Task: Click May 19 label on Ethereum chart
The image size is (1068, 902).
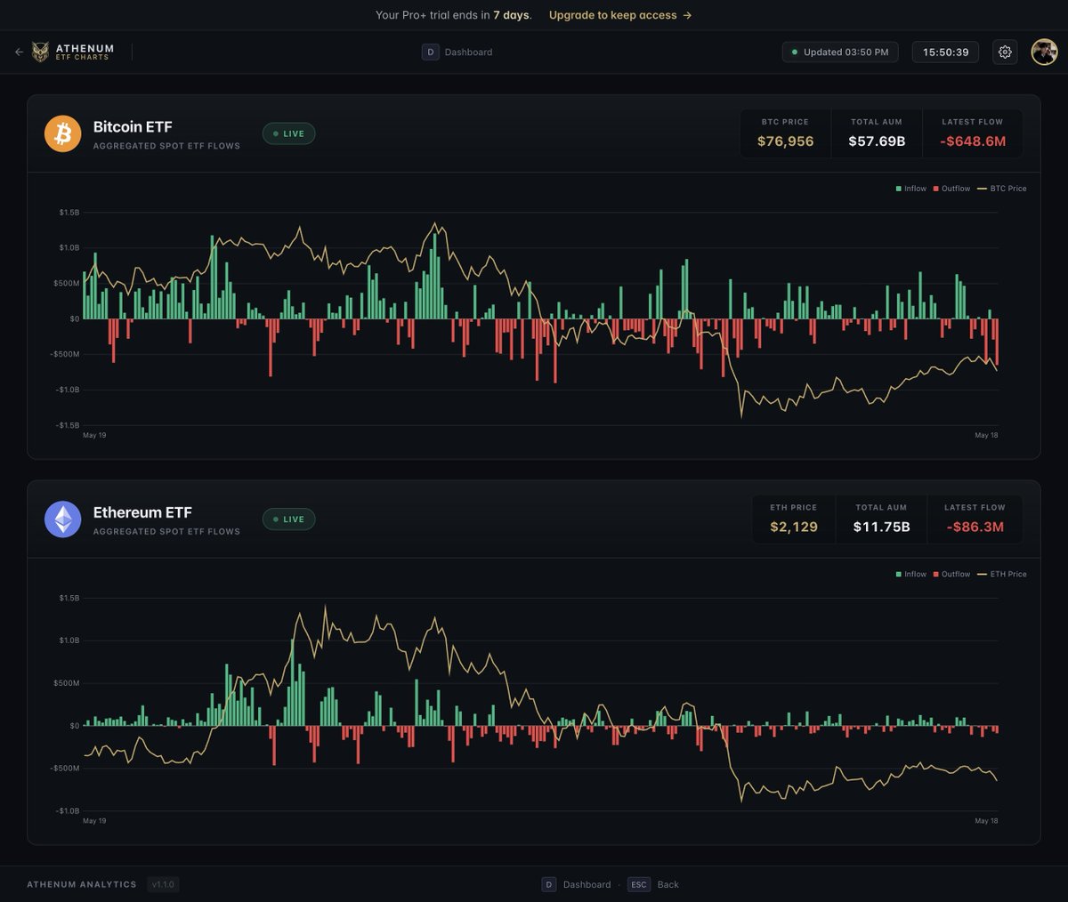Action: [94, 821]
